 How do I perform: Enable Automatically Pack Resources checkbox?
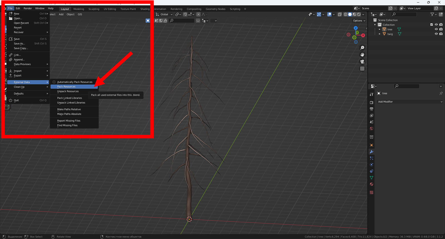coord(54,82)
